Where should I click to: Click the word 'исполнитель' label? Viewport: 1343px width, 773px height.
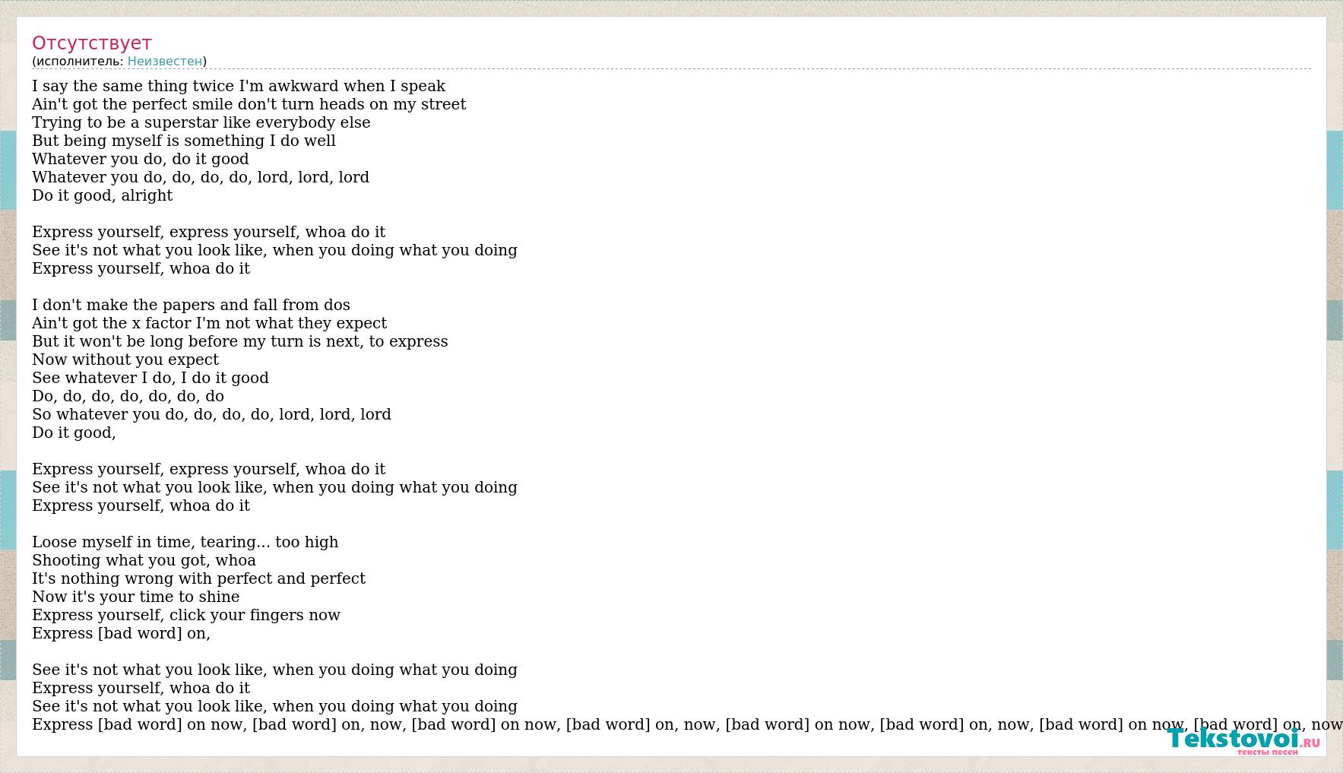pos(78,61)
